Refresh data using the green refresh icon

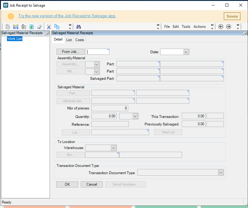coord(31,27)
